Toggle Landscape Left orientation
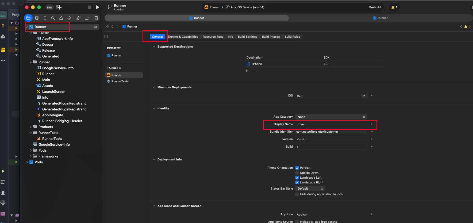The image size is (473, 223). click(297, 178)
